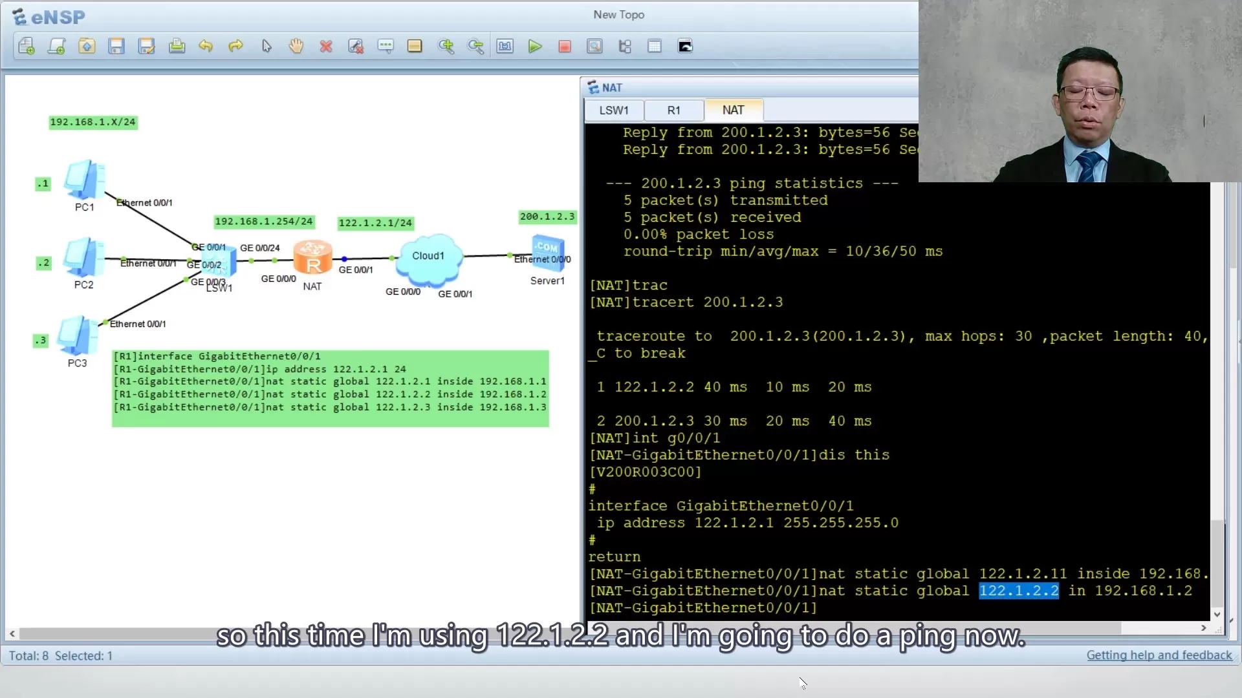
Task: Start all devices with green play button
Action: (535, 46)
